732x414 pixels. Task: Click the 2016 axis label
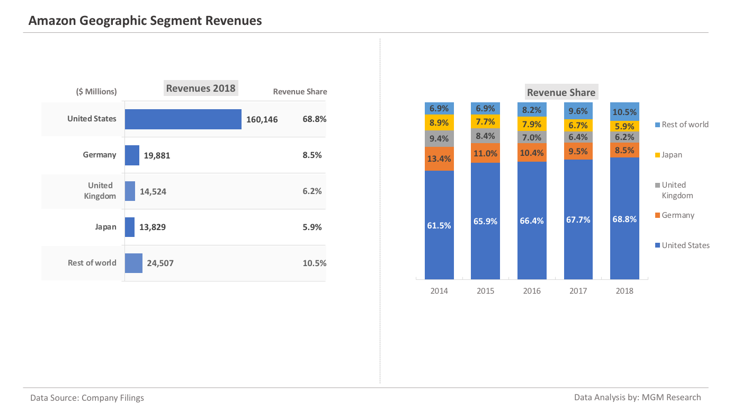pos(532,290)
